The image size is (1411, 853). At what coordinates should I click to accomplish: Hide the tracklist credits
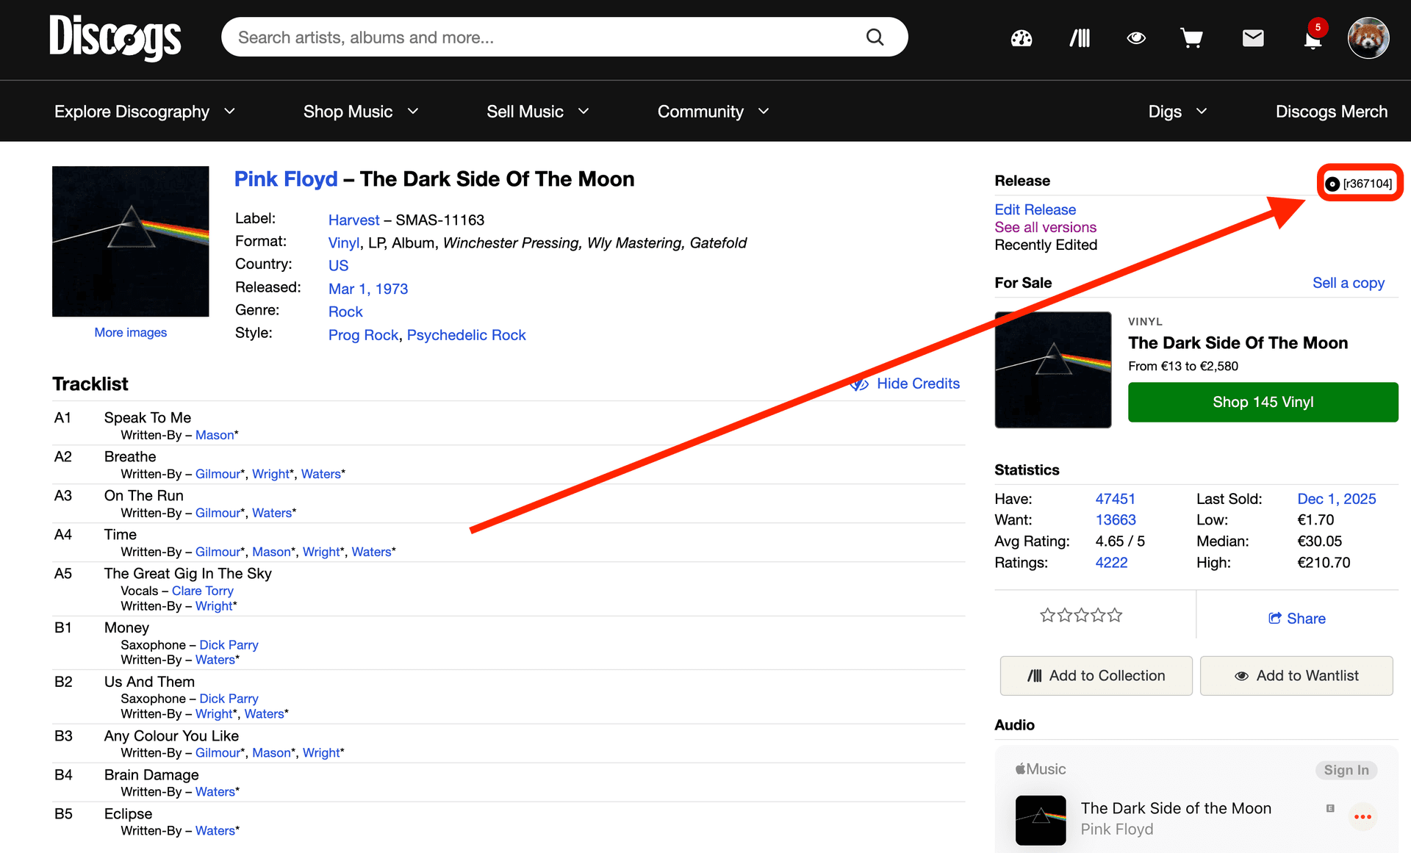pos(917,383)
